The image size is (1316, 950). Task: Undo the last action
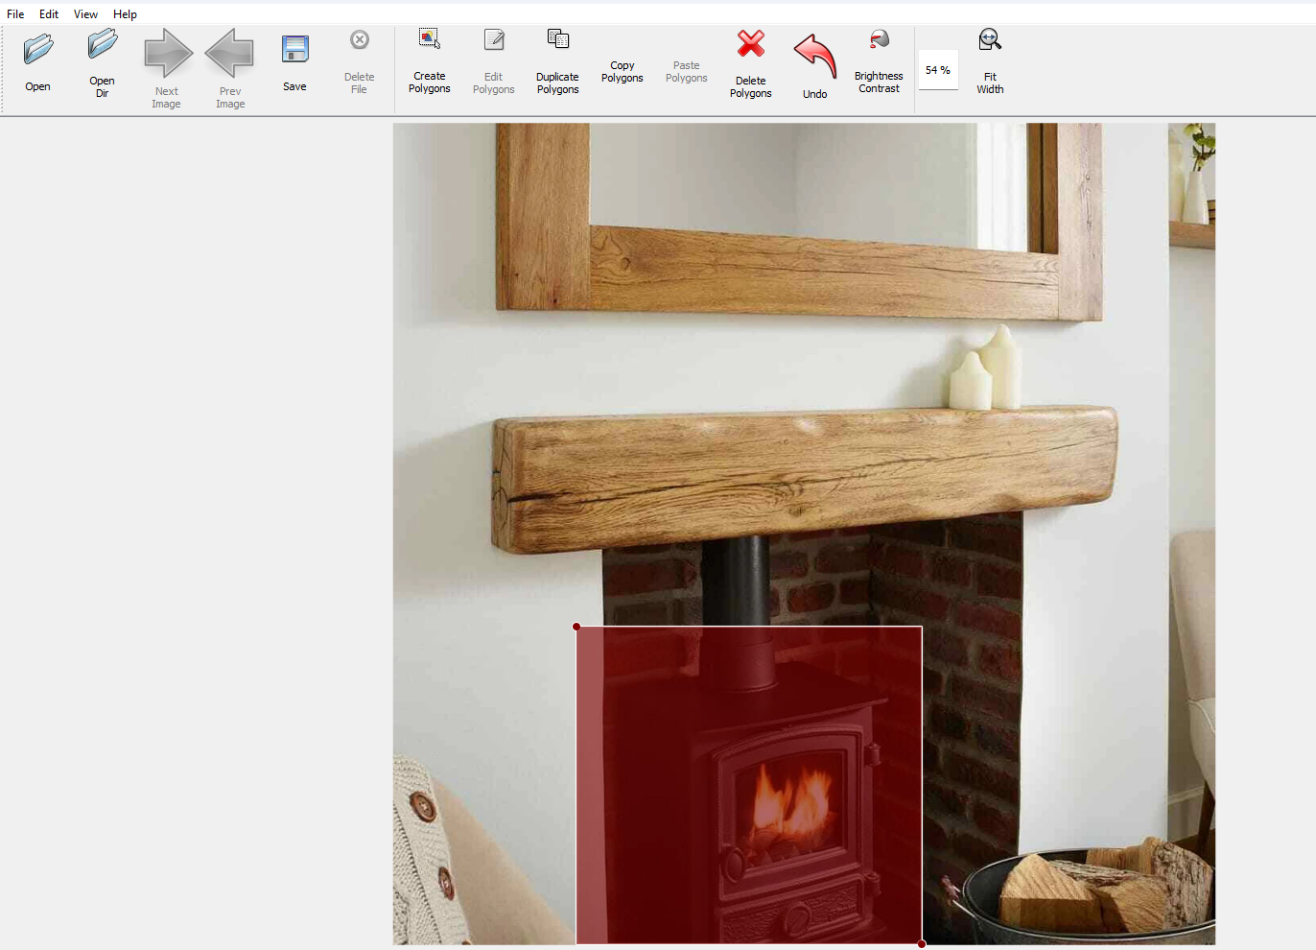(814, 58)
